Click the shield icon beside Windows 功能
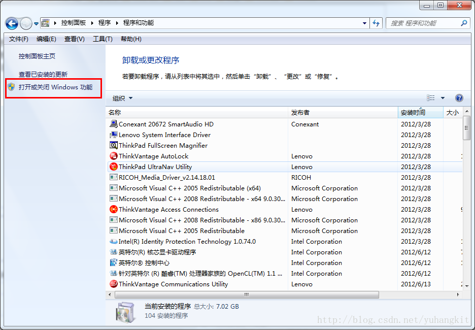Image resolution: width=475 pixels, height=330 pixels. pyautogui.click(x=12, y=87)
